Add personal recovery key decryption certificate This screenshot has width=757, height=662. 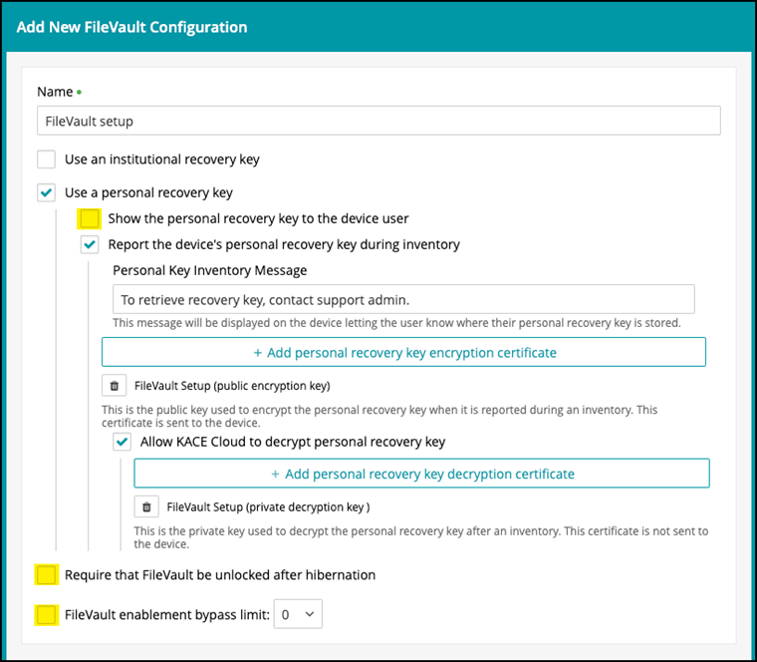tap(421, 474)
